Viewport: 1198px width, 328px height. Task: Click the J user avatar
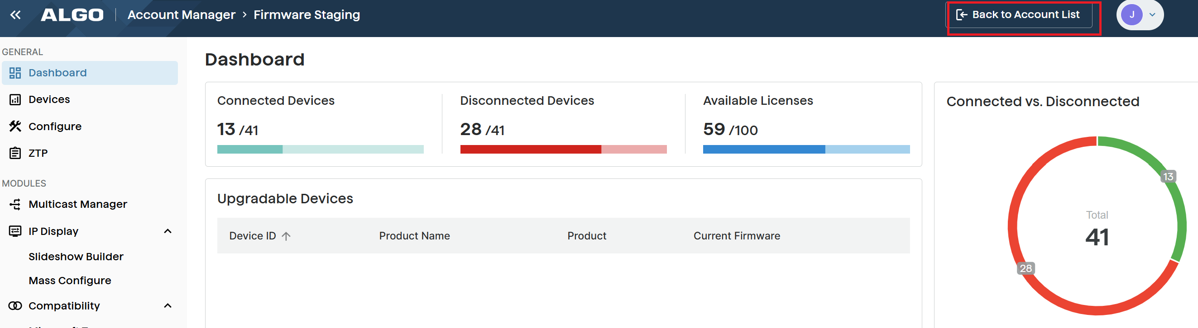(x=1131, y=15)
